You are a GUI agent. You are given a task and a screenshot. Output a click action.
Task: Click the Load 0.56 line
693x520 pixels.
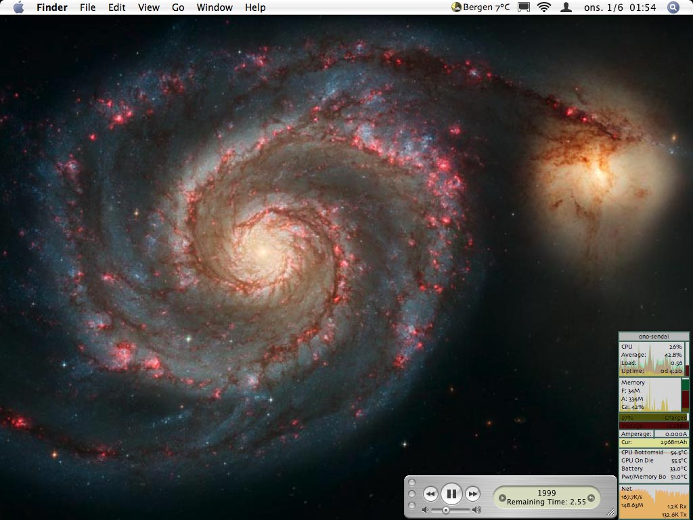coord(652,363)
